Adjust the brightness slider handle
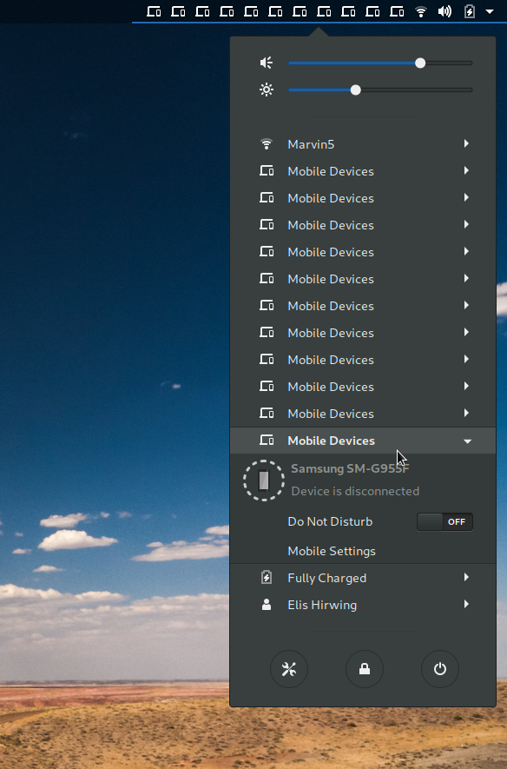Screen dimensions: 507x769 356,90
